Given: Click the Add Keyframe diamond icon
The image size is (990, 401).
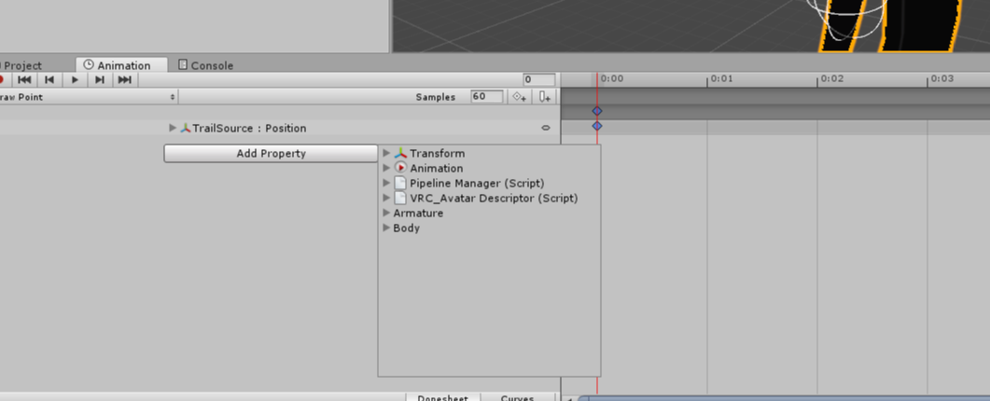Looking at the screenshot, I should coord(520,97).
